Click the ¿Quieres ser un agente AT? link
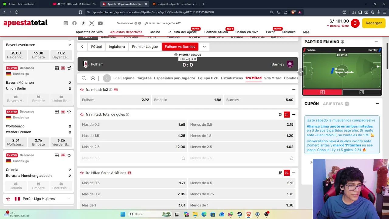 163,23
